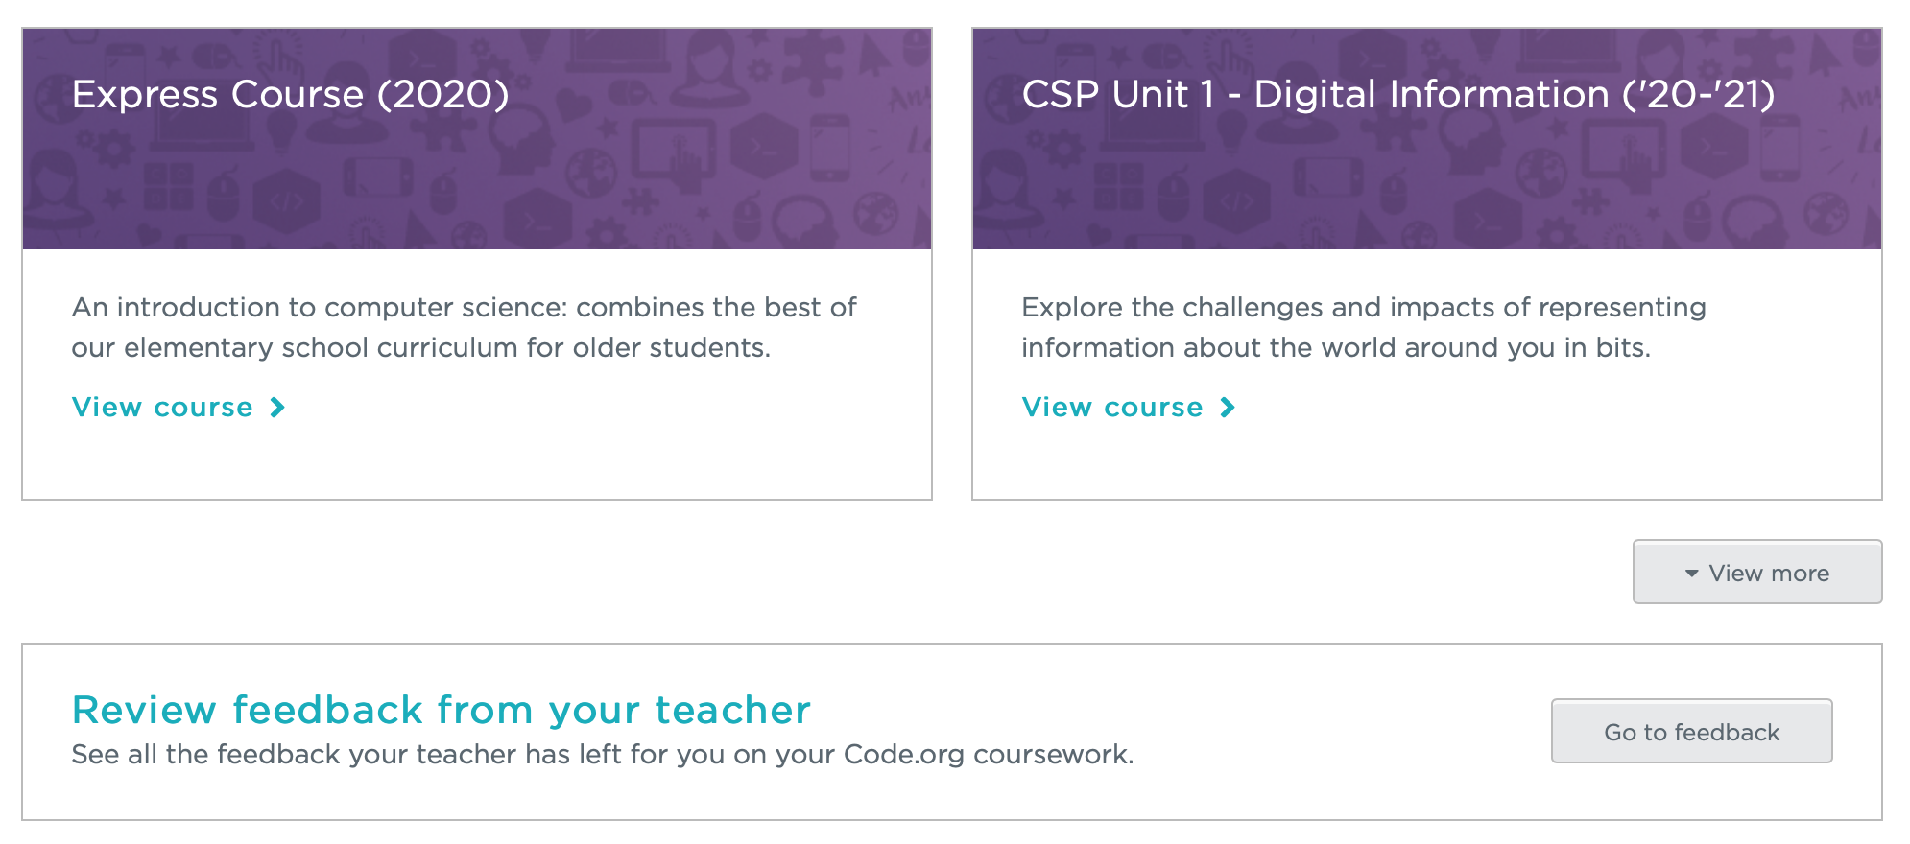
Task: Click the puzzle piece icon in Express banner
Action: click(x=812, y=59)
